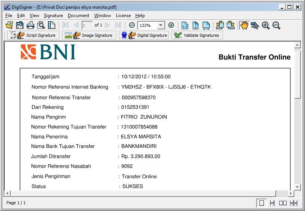Expand the 133% zoom dropdown arrow
The image size is (305, 211).
161,25
